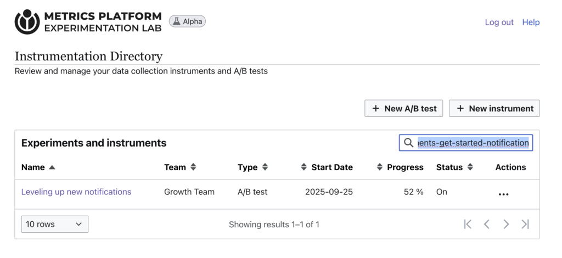The height and width of the screenshot is (258, 562).
Task: Focus the experiments search input field
Action: coord(466,143)
